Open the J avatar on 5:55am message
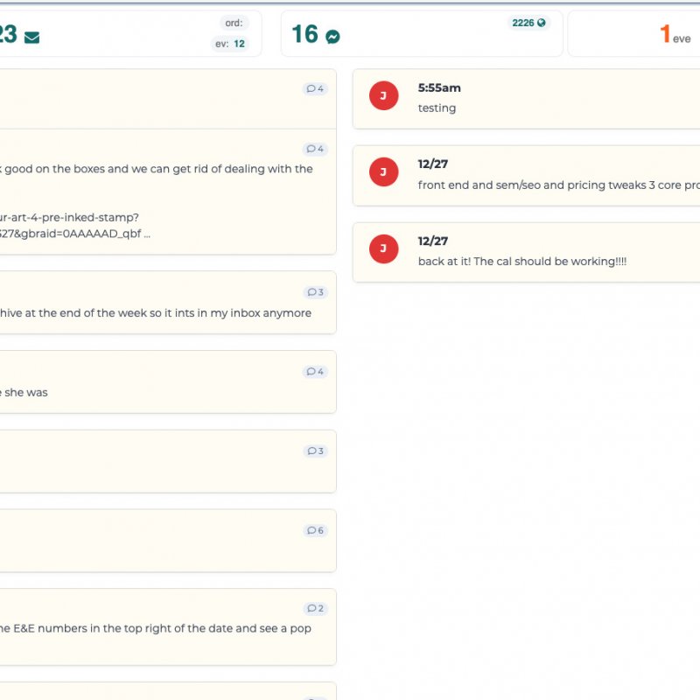The height and width of the screenshot is (700, 700). pos(383,96)
